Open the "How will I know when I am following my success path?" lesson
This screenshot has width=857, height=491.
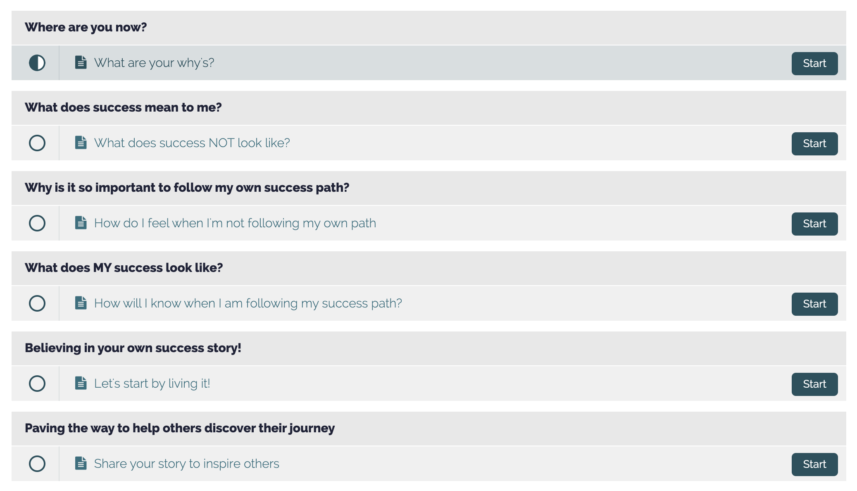[x=248, y=303]
